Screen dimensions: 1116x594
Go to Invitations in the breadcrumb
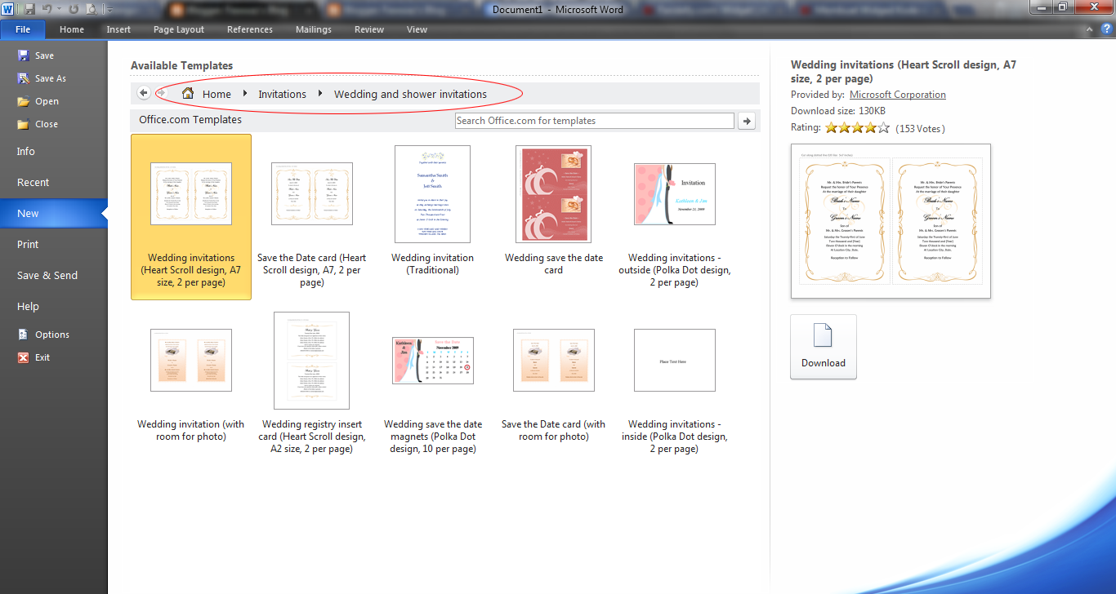click(x=282, y=94)
